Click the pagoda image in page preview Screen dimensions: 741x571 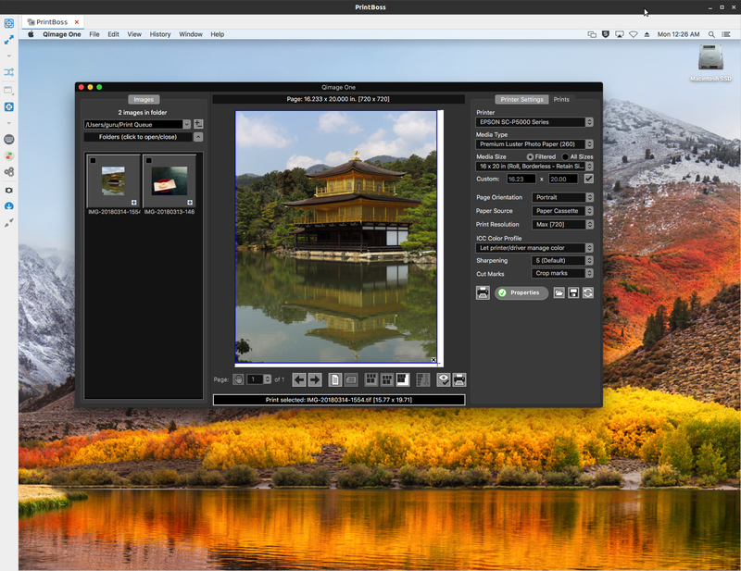click(336, 237)
